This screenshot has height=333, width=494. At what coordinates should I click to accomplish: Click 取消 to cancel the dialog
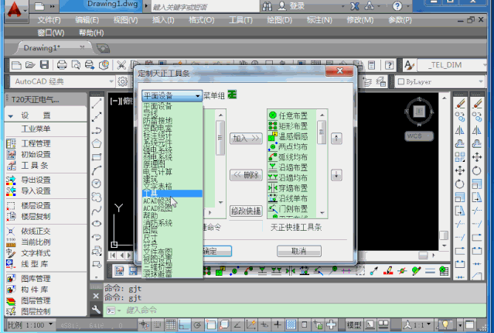299,251
